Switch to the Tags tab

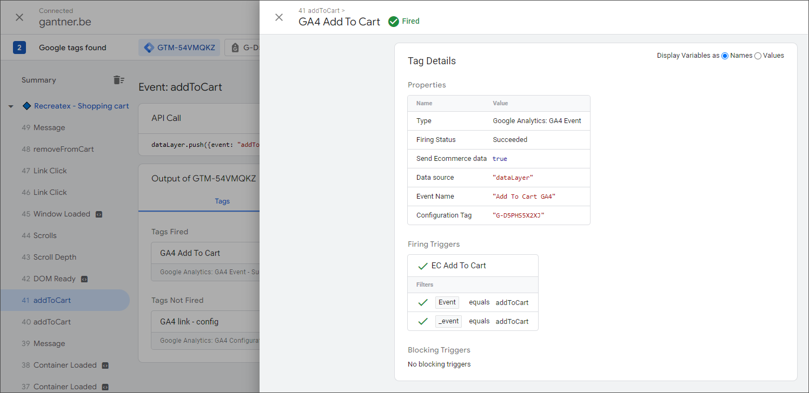pyautogui.click(x=222, y=201)
